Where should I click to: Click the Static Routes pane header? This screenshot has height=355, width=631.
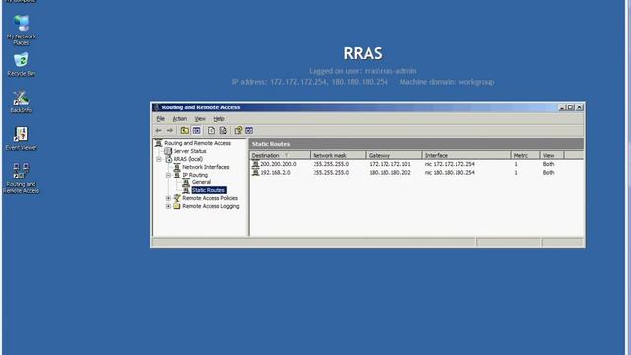[416, 144]
